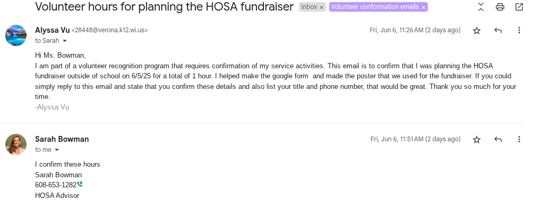Call the phone number via green phone icon

80,184
